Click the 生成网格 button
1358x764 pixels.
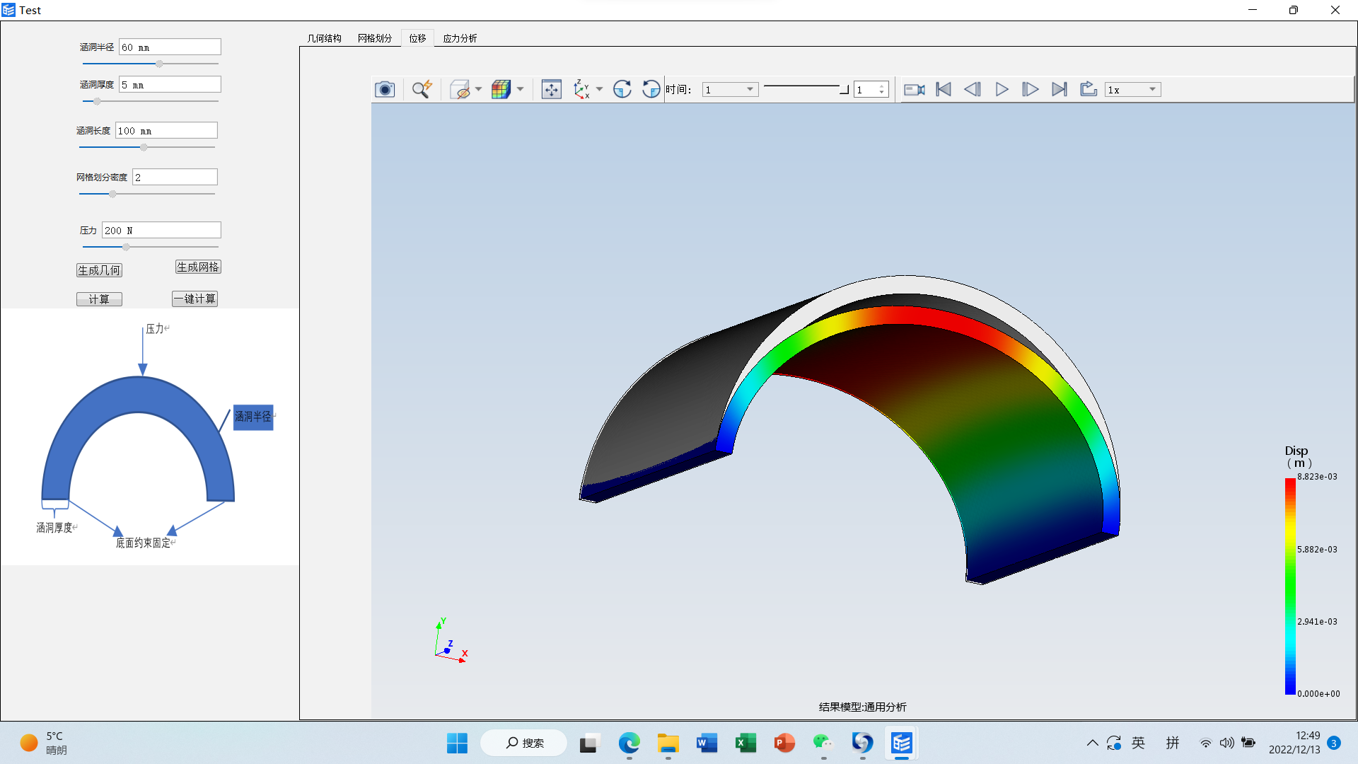(198, 267)
